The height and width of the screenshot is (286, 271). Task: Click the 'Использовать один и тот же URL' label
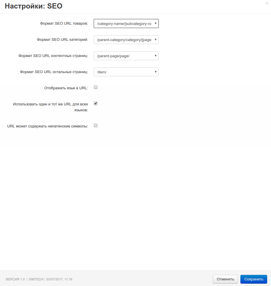click(x=50, y=107)
